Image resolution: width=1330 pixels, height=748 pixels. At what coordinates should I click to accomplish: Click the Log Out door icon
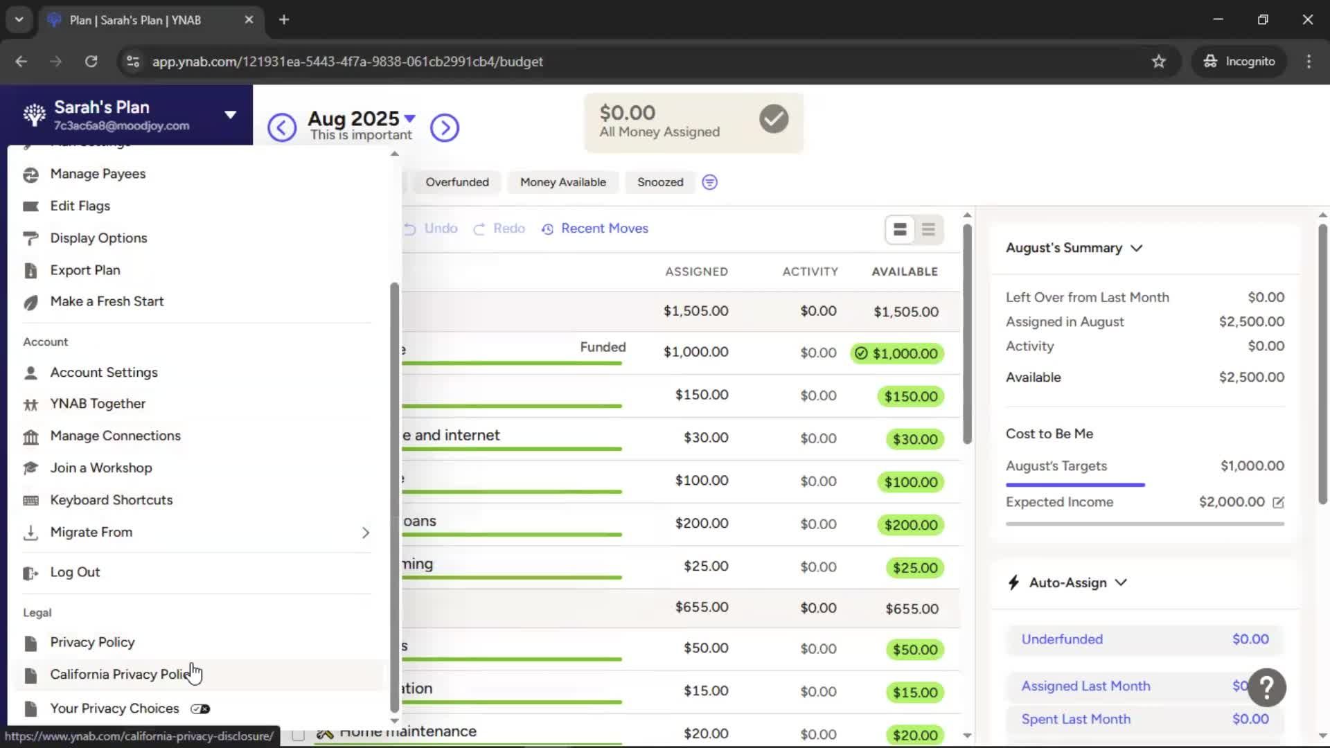pos(30,573)
